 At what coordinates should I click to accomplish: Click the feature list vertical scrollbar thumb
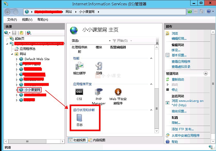pyautogui.click(x=157, y=109)
